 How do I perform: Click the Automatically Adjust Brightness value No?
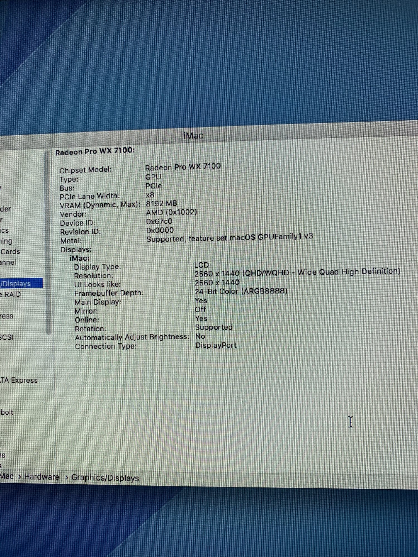200,336
